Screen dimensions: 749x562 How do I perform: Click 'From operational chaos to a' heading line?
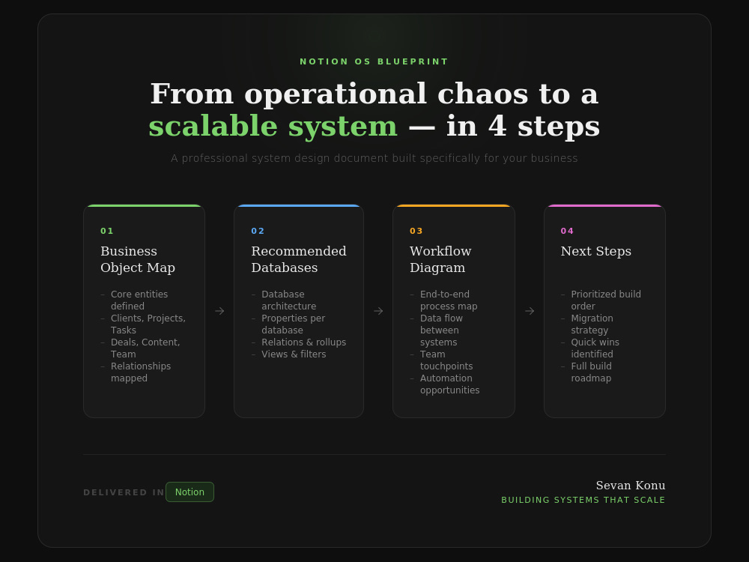(374, 93)
